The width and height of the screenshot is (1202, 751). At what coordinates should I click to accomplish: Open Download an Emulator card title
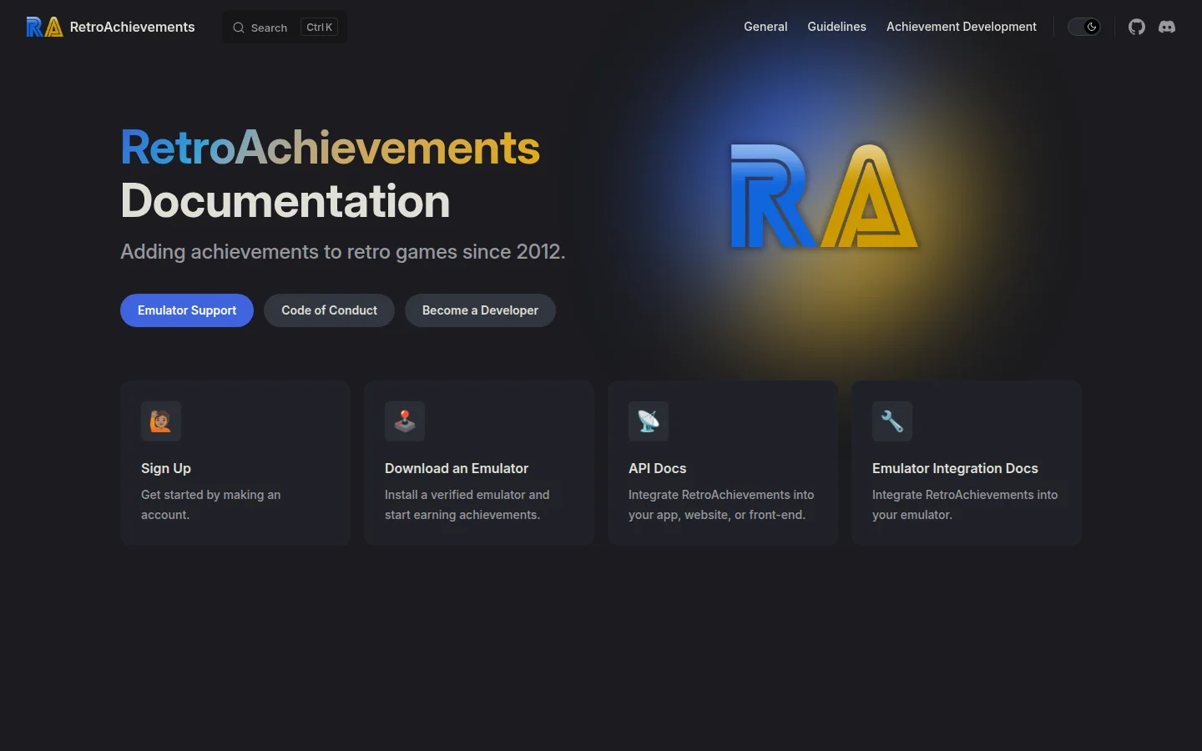pos(457,468)
